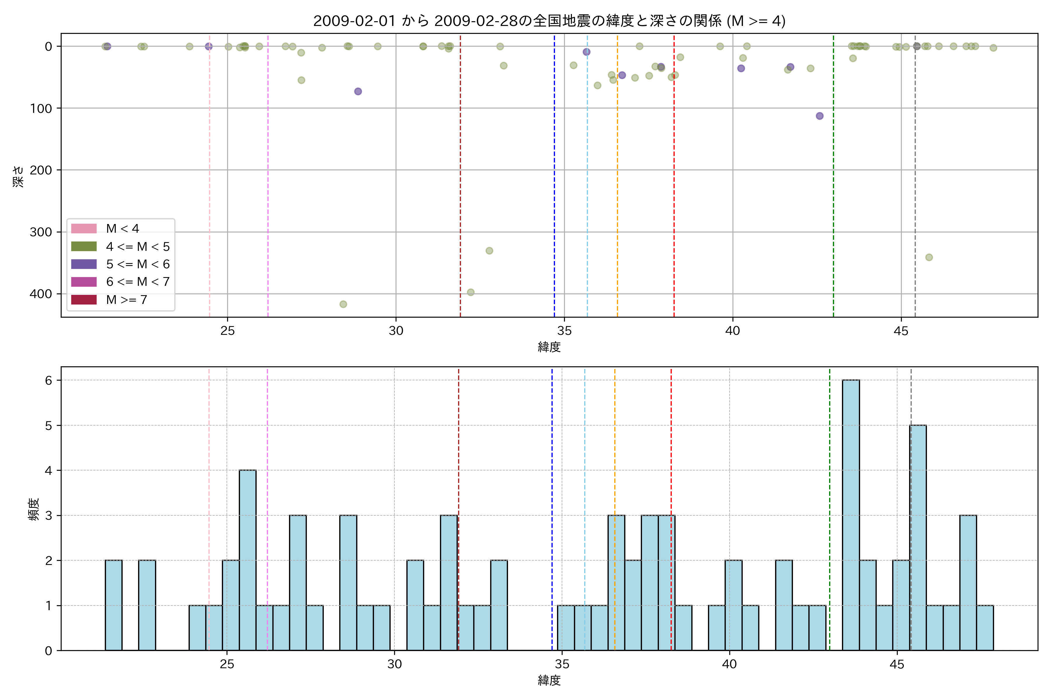
Task: Click the rightmost histogram bar
Action: click(985, 628)
